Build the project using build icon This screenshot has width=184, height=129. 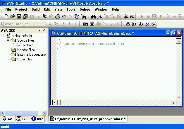128,24
